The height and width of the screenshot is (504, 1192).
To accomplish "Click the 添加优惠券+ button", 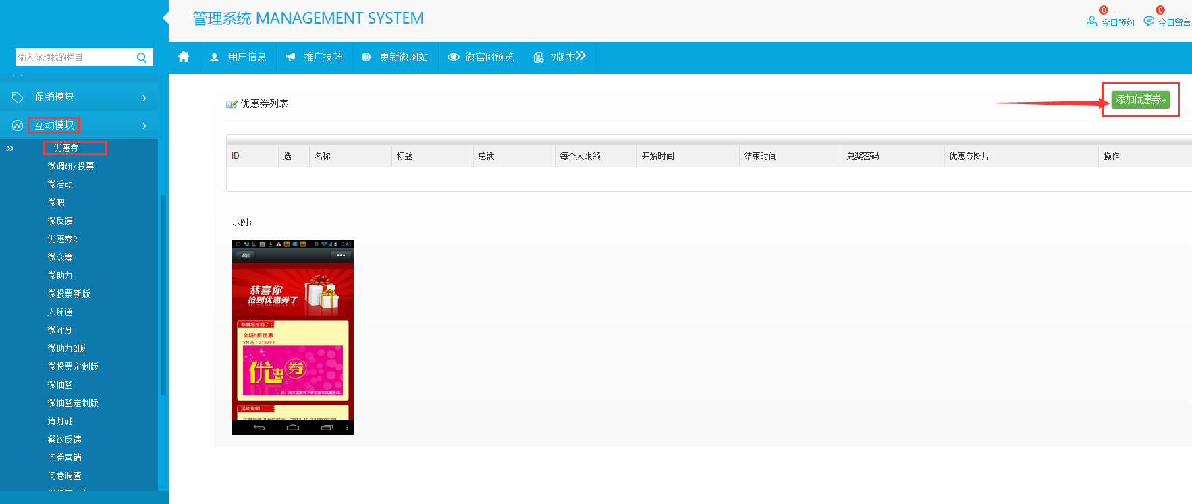I will click(1140, 100).
